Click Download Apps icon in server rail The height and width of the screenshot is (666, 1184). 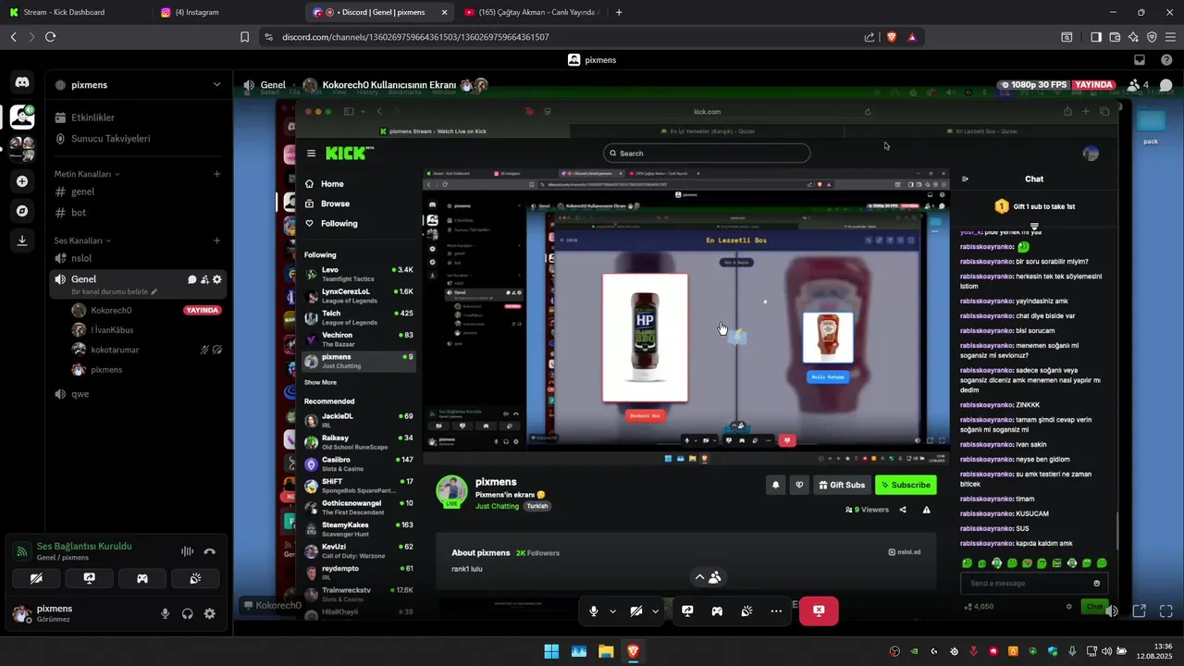tap(22, 240)
